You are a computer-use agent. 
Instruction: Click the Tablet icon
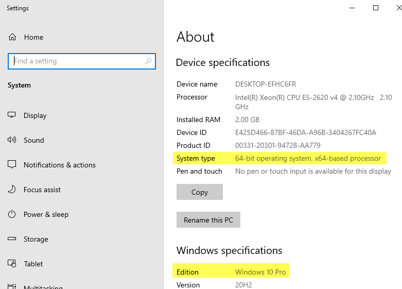[x=12, y=263]
